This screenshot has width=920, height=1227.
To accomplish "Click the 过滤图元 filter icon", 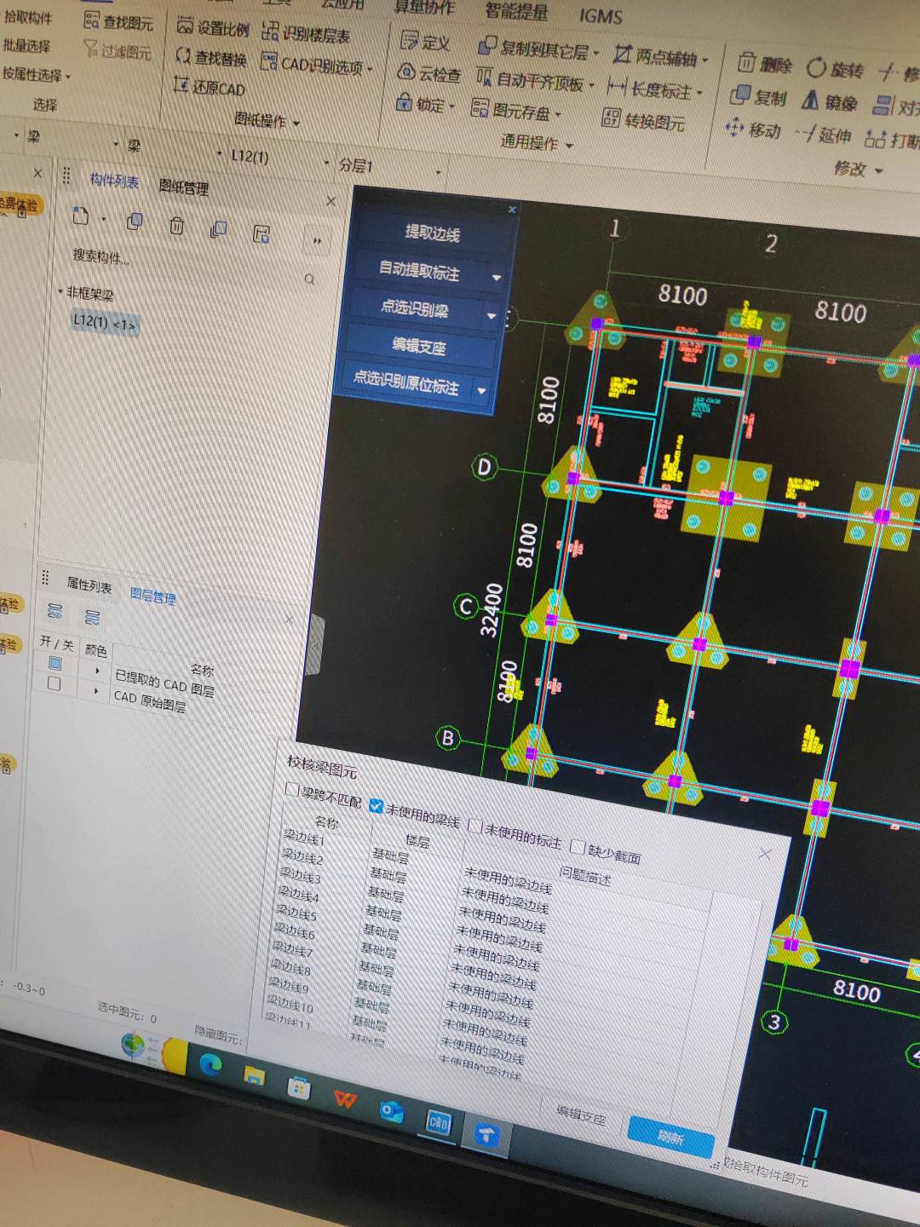I will point(91,49).
